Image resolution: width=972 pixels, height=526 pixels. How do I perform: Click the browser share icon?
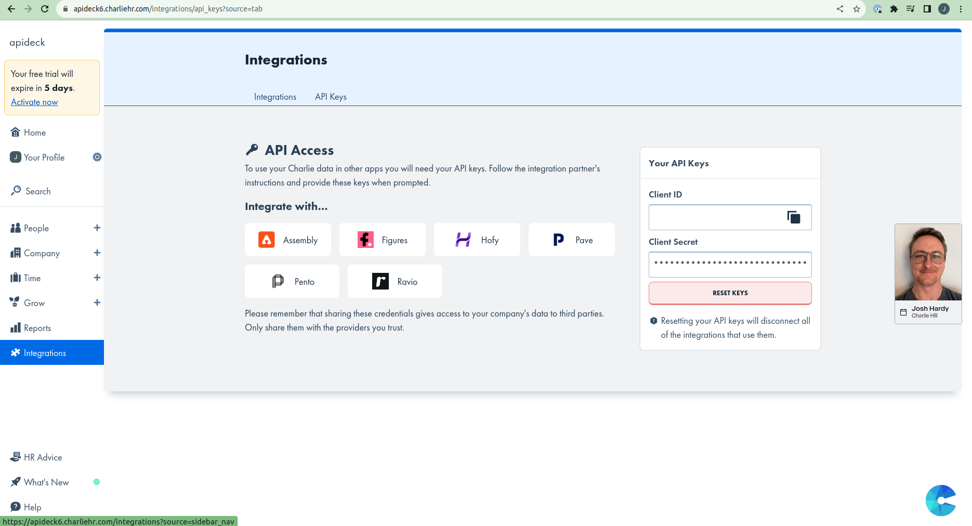pos(840,9)
